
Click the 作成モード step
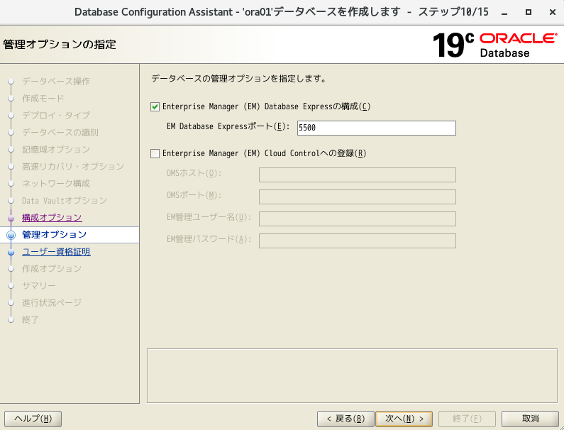43,98
